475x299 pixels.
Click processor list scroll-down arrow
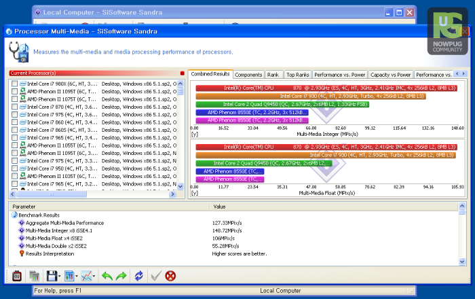180,186
